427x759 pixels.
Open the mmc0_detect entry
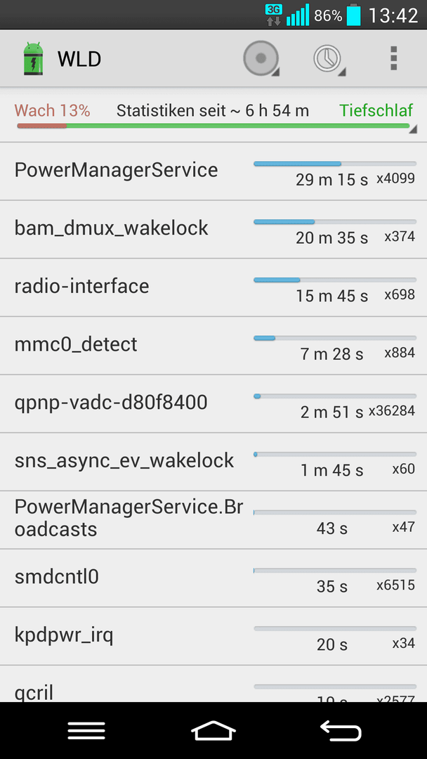pos(213,346)
